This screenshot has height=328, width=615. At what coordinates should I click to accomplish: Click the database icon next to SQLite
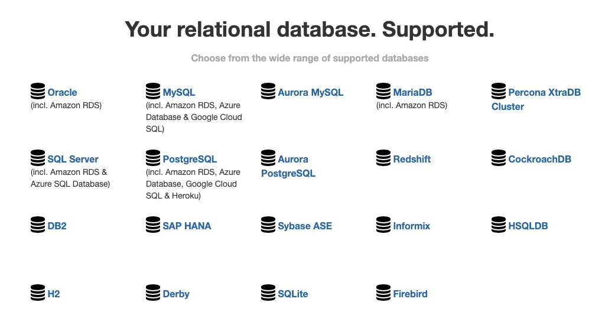pyautogui.click(x=268, y=293)
